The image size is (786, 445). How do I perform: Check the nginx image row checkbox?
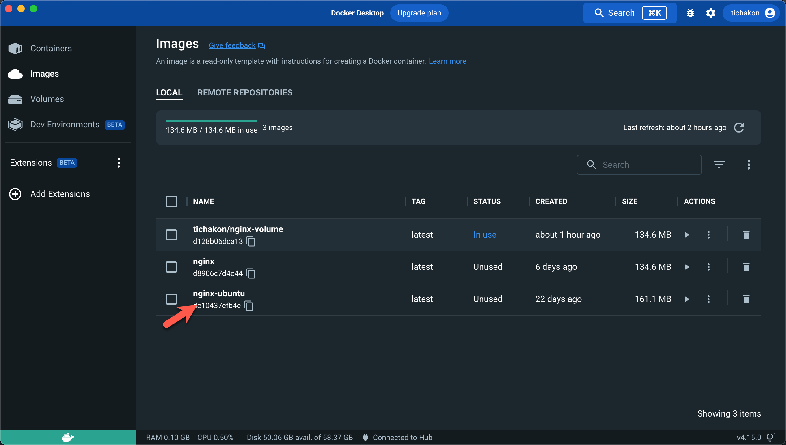(171, 267)
